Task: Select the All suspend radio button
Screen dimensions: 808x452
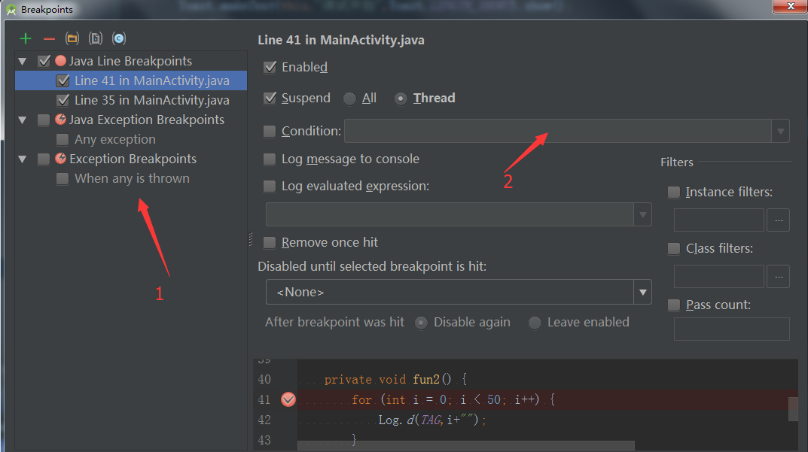Action: 349,99
